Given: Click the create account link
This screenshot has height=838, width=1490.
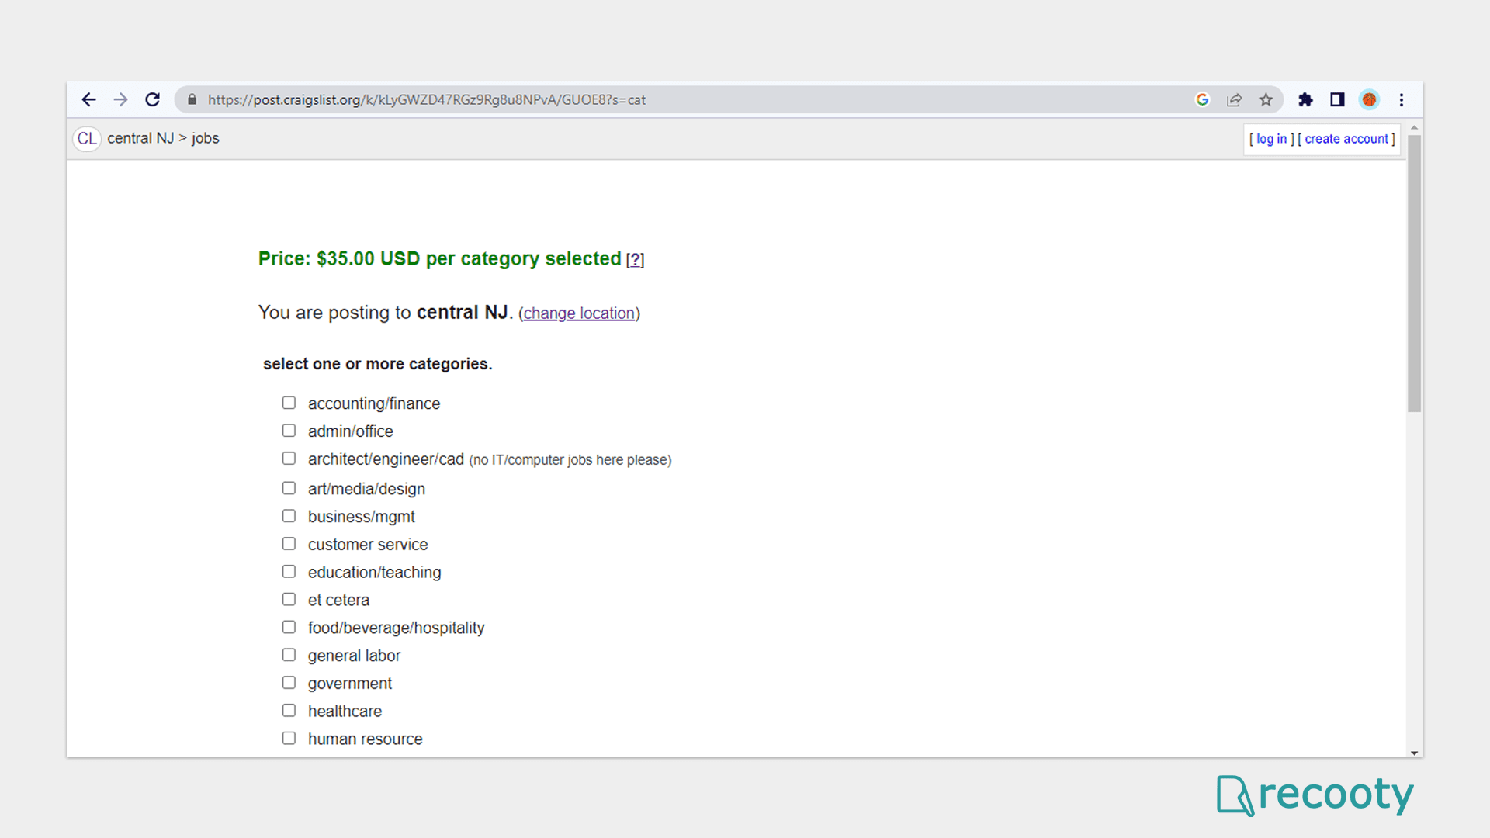Looking at the screenshot, I should 1346,139.
